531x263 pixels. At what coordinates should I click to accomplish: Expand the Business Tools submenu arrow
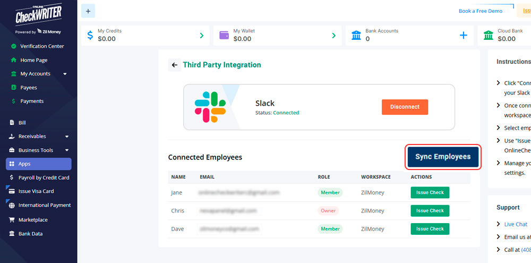tap(67, 150)
